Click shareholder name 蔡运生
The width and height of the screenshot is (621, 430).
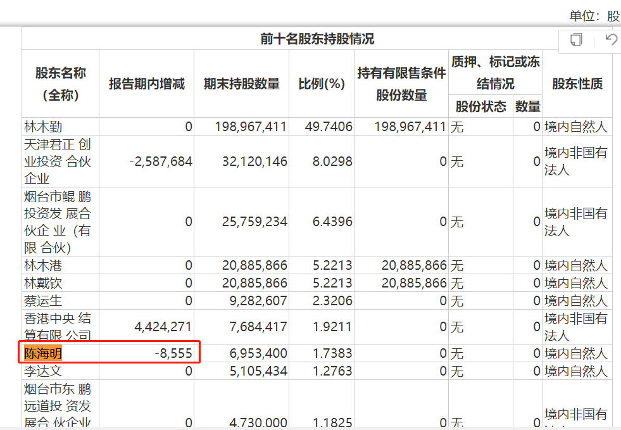43,301
